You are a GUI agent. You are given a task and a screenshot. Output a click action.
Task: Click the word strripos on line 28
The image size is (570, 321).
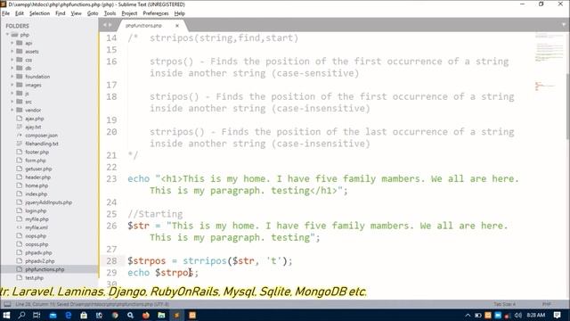205,261
